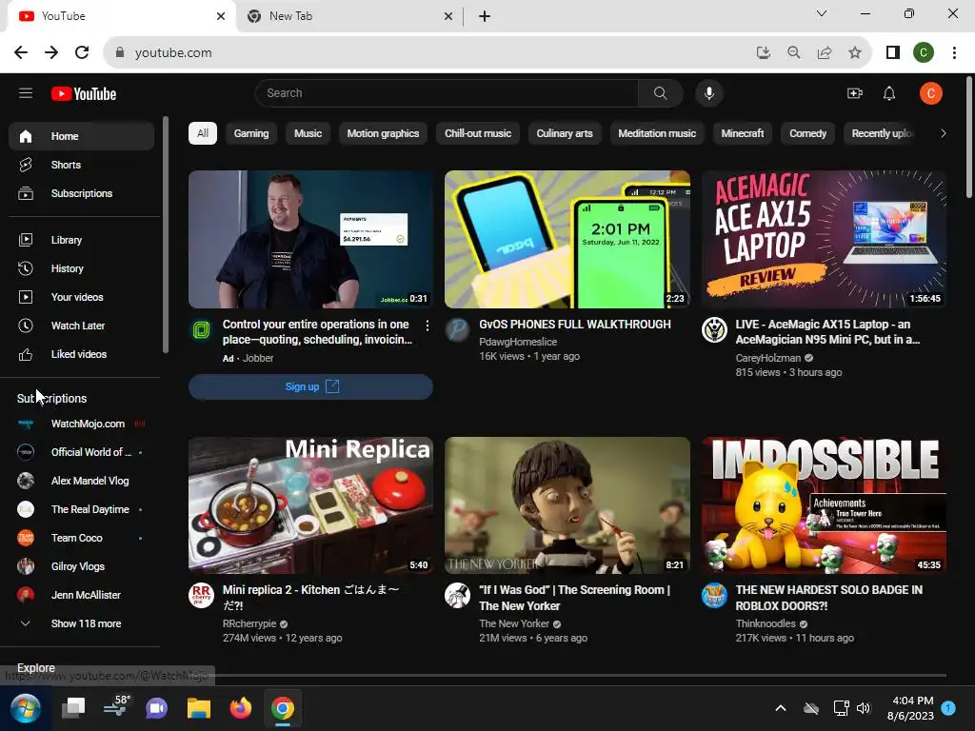Click in the YouTube search field
The image size is (975, 731).
click(447, 93)
